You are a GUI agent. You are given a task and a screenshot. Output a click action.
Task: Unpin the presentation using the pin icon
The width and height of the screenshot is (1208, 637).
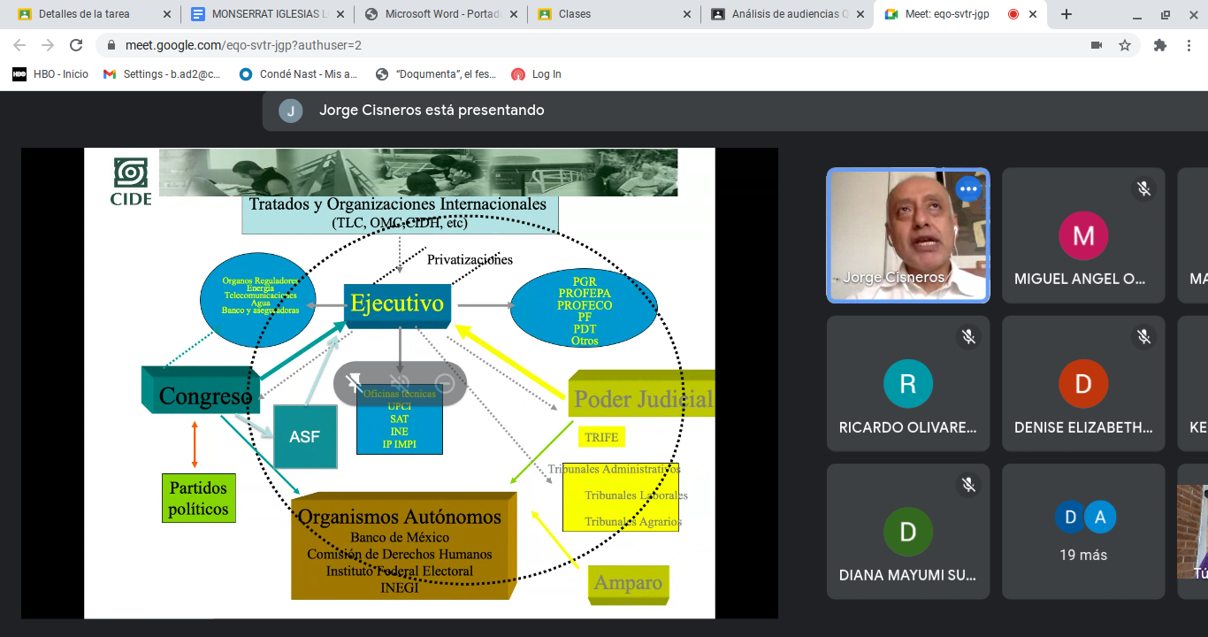pos(355,383)
